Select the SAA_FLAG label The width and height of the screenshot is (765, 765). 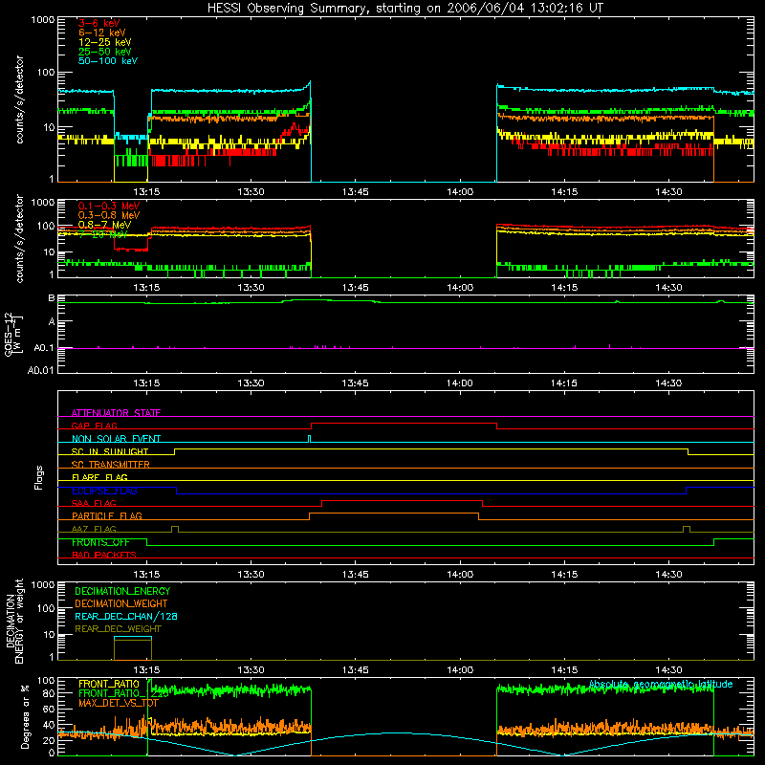(x=94, y=503)
